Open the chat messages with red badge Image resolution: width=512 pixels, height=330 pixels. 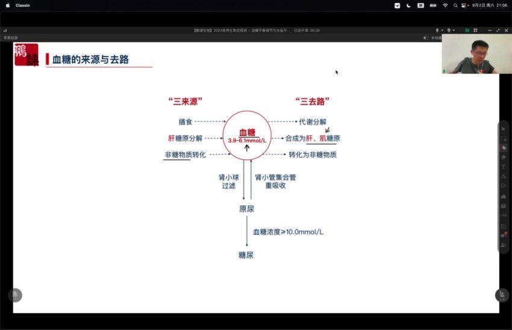(504, 235)
